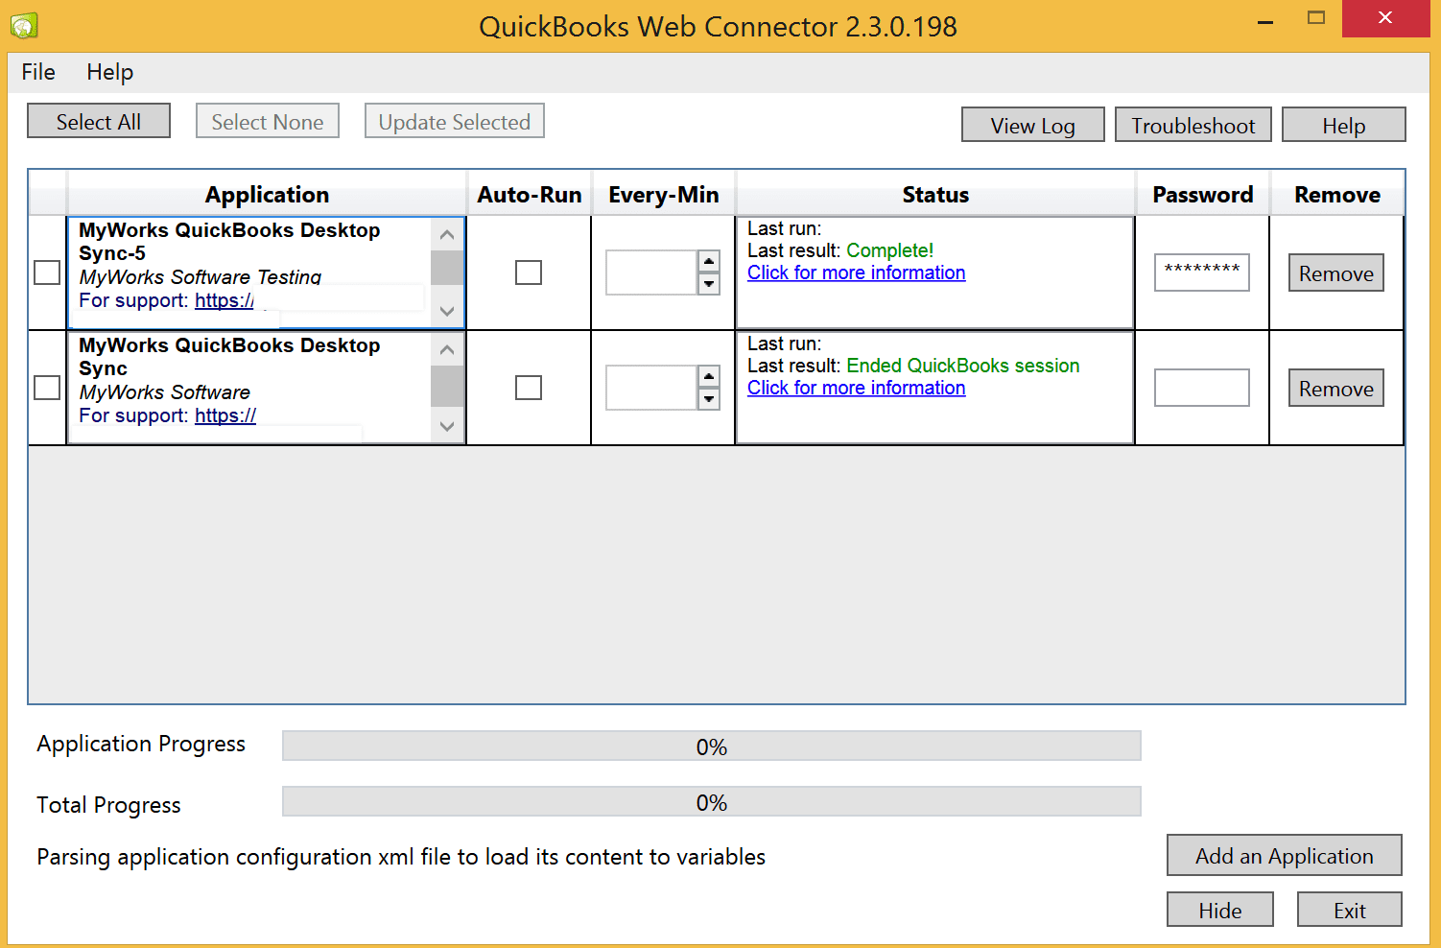Remove the MyWorks Sync-5 application
The width and height of the screenshot is (1441, 948).
point(1335,273)
